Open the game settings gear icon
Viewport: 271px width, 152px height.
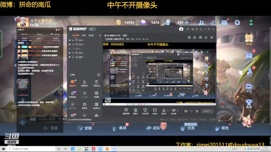point(237,22)
